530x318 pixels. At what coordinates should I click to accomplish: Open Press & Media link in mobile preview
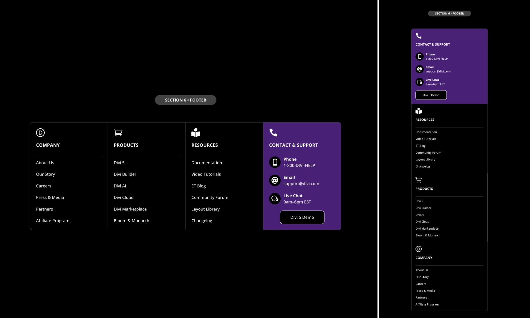425,291
